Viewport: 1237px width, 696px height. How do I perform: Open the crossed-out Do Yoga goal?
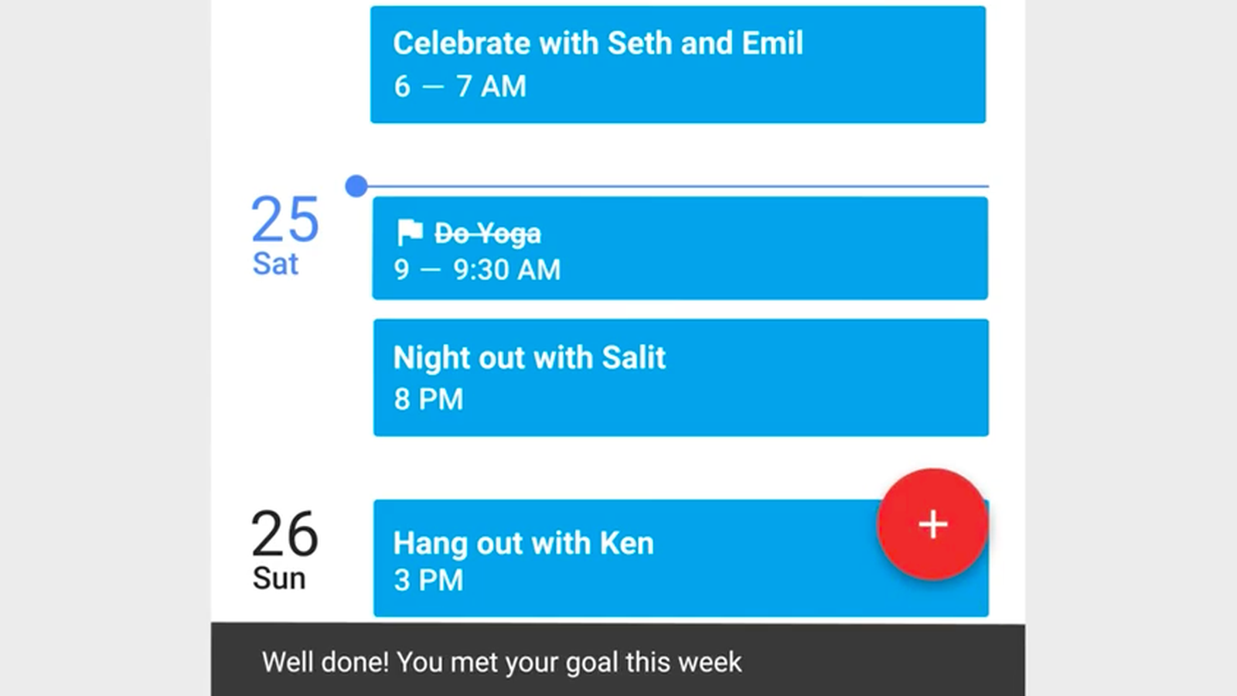coord(680,248)
